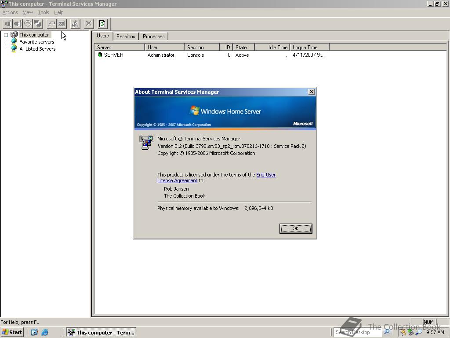Screen dimensions: 450x338
Task: Open the End-User License Agreement link
Action: (x=217, y=178)
